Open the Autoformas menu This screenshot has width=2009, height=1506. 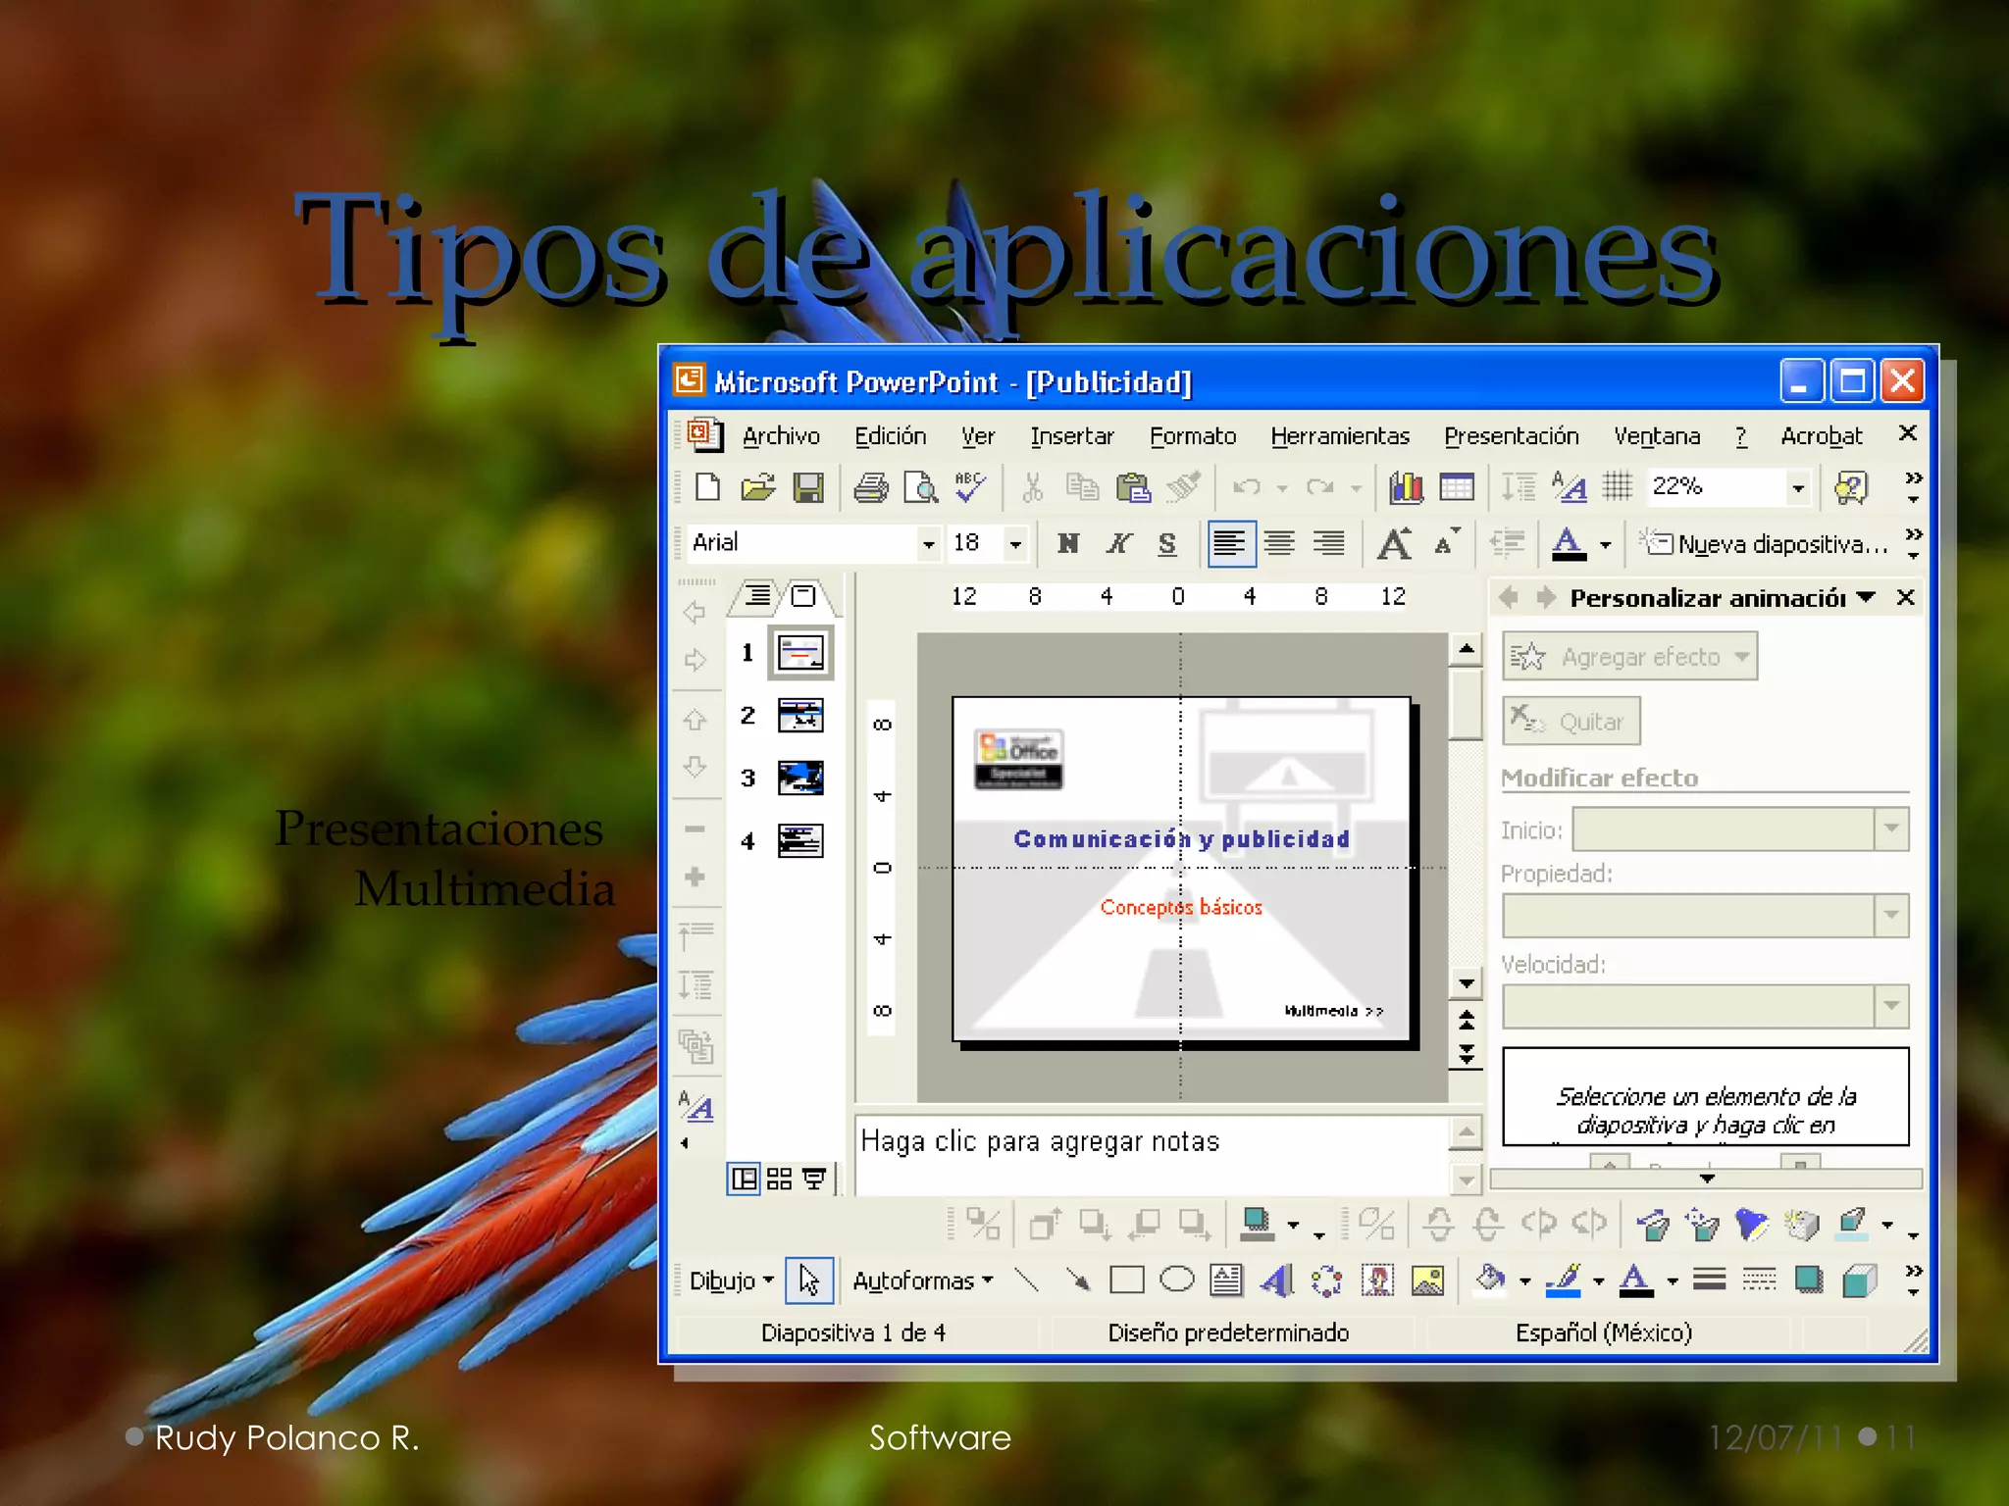click(x=922, y=1280)
